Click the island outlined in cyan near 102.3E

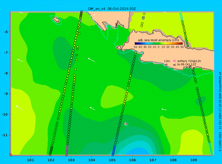coord(56,19)
